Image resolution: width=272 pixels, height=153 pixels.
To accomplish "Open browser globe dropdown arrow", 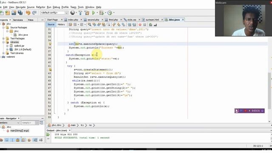I will pyautogui.click(x=76, y=13).
